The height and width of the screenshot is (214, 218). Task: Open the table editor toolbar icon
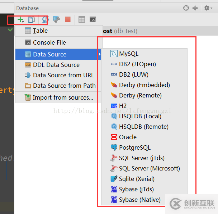[82, 19]
